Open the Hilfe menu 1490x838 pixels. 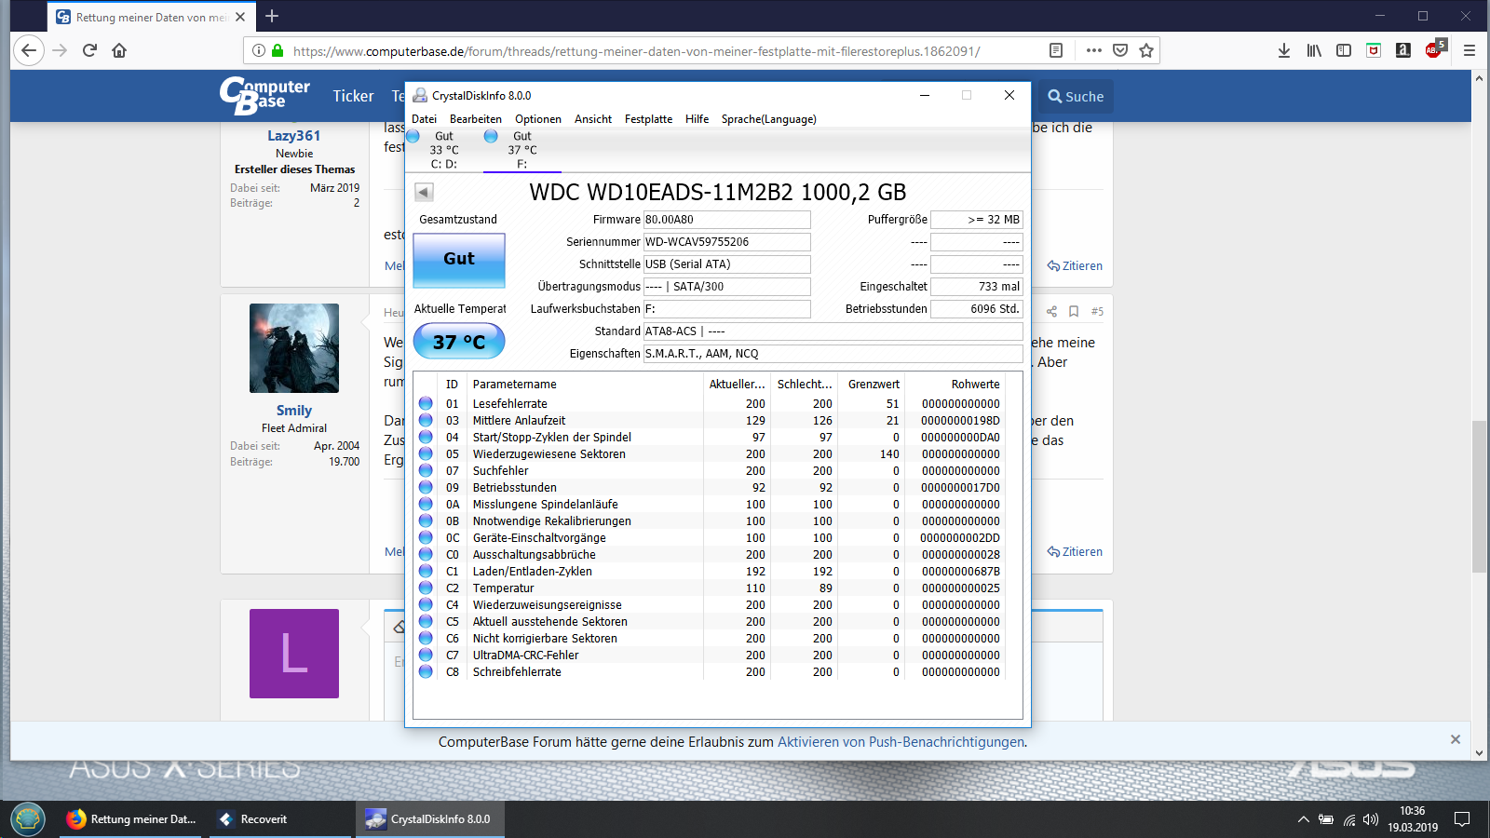697,119
